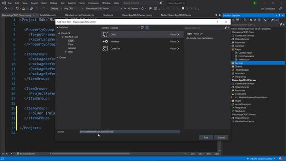
Task: Select the Class item template
Action: pyautogui.click(x=142, y=34)
